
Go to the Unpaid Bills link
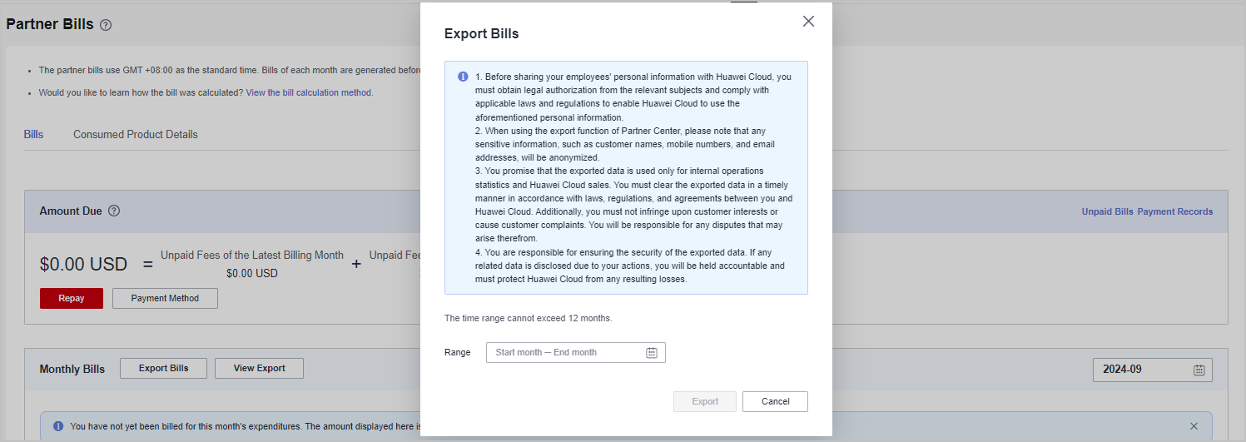[1107, 211]
